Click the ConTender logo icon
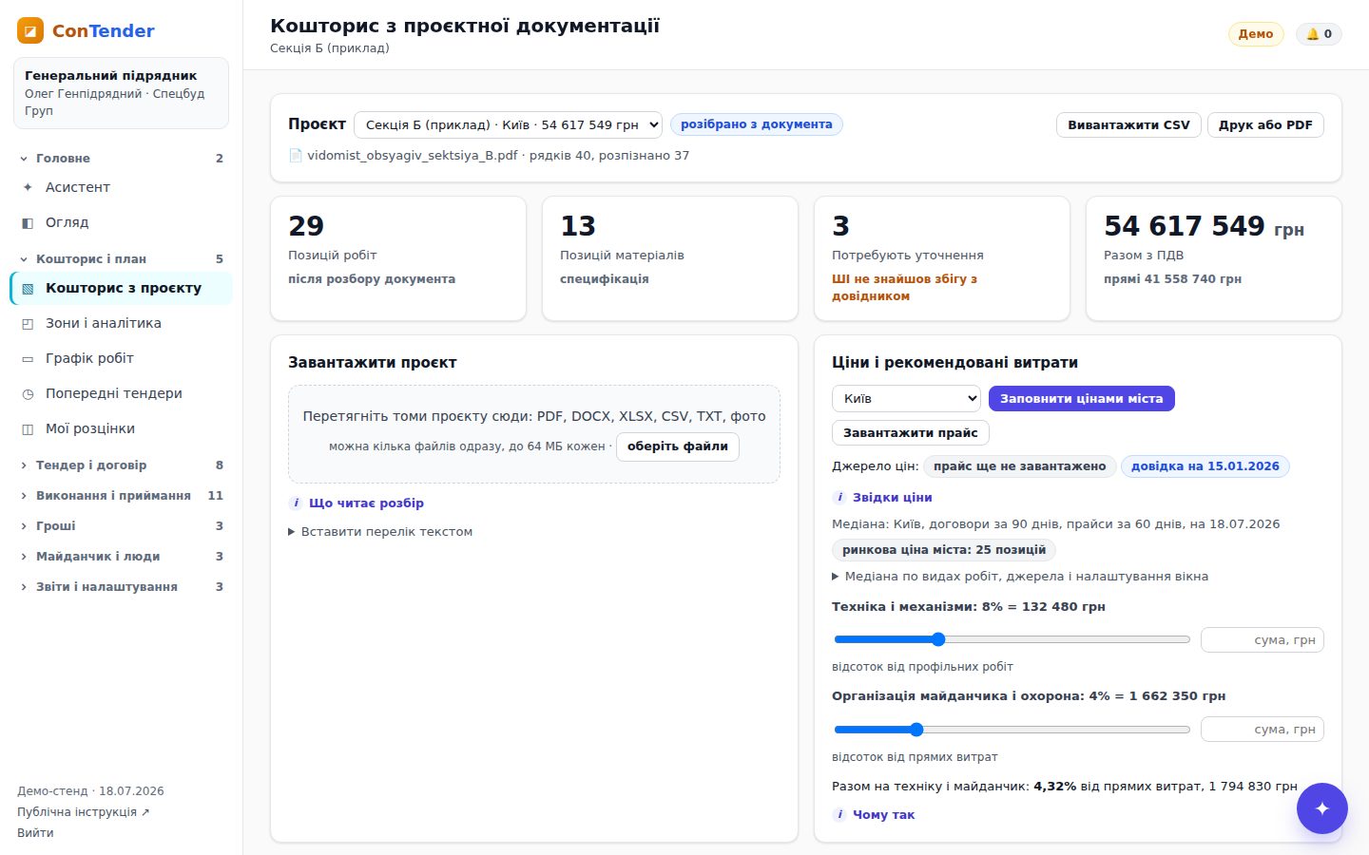The image size is (1369, 855). (30, 30)
